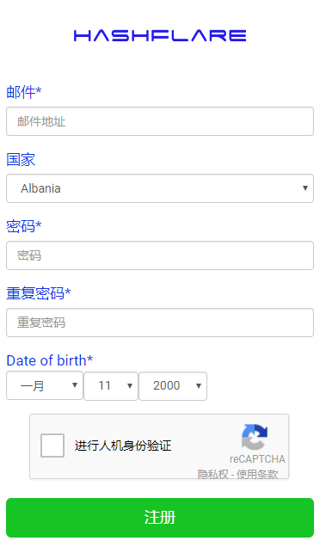Click the HashFlare logo

coord(160,35)
